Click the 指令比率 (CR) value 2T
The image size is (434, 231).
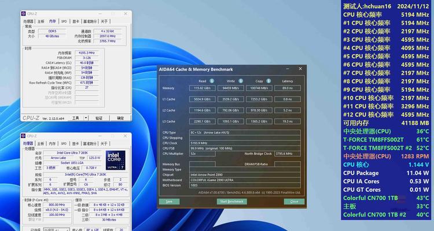click(86, 88)
